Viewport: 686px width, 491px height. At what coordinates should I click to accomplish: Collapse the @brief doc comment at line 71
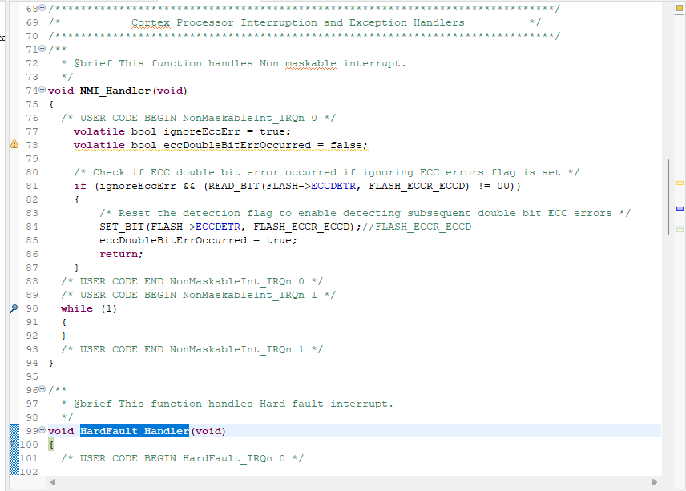(x=41, y=49)
